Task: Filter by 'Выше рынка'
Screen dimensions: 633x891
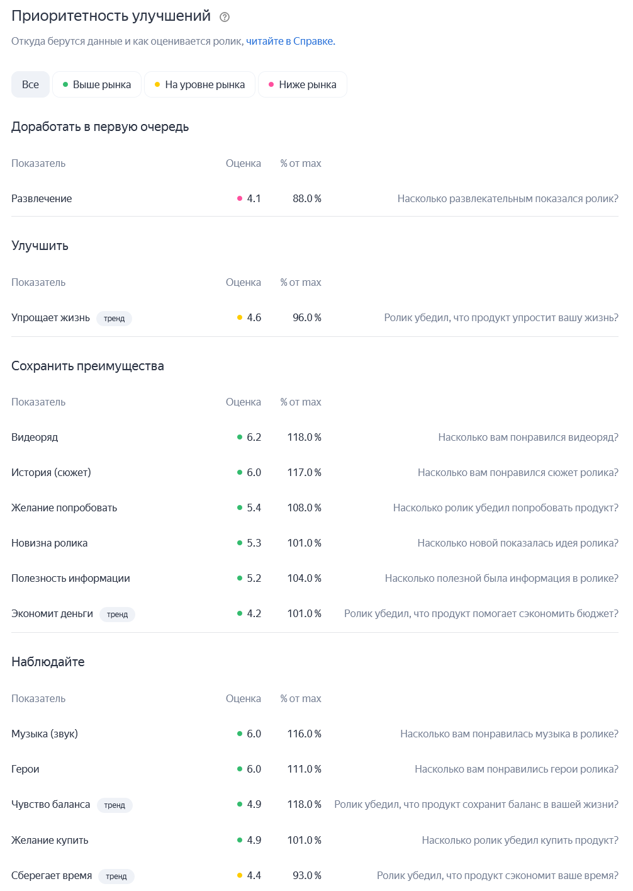Action: coord(97,85)
